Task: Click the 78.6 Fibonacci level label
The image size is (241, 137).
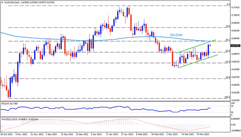Action: click(228, 77)
